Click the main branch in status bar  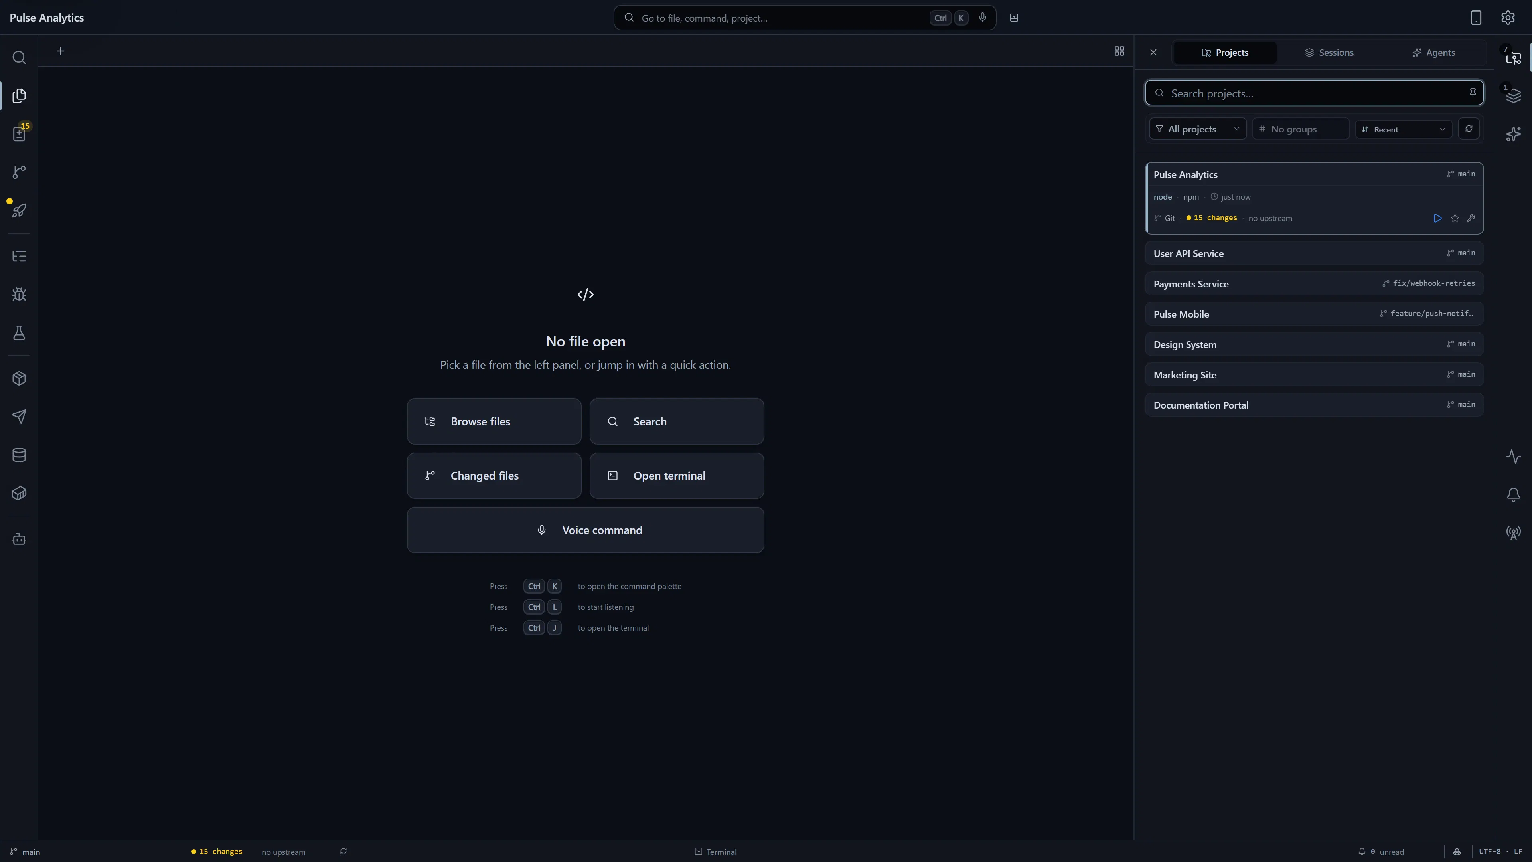pyautogui.click(x=25, y=852)
